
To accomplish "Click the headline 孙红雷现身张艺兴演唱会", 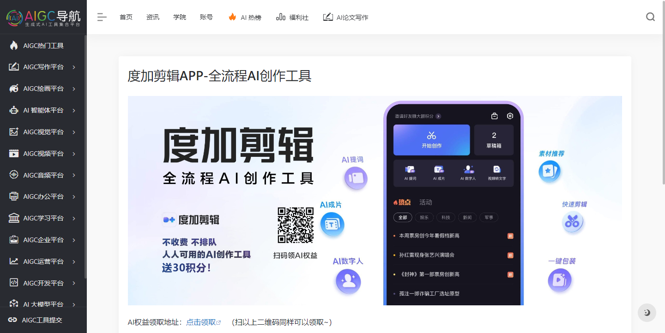I will pyautogui.click(x=427, y=255).
